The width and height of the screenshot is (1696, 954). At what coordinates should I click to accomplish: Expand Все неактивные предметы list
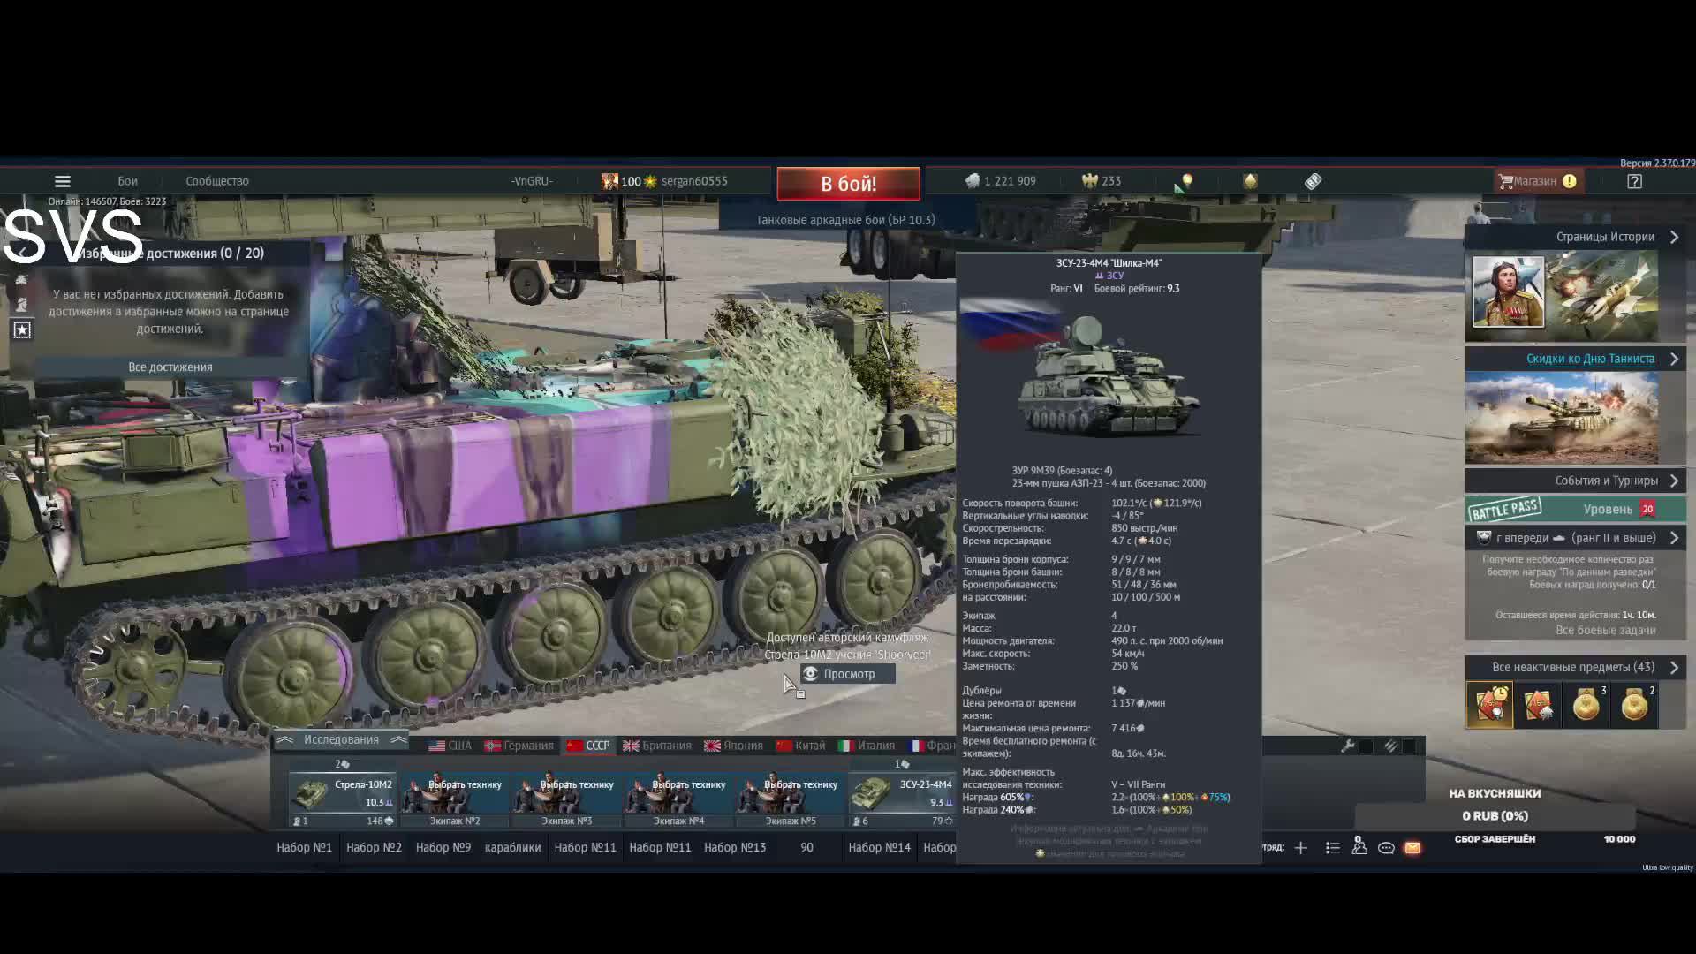[x=1674, y=667]
